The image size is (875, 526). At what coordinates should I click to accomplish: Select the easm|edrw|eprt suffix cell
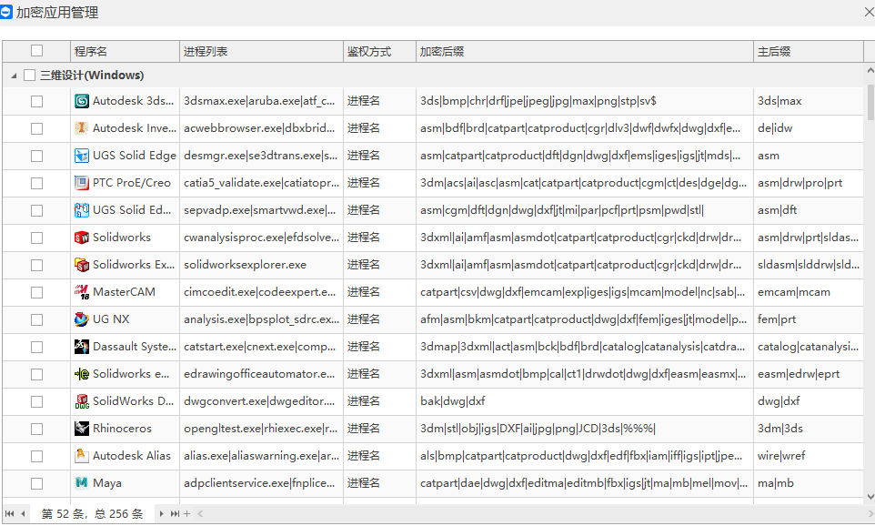coord(809,374)
